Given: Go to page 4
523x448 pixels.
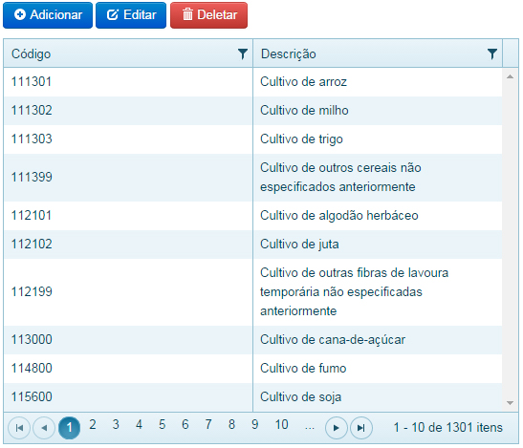Looking at the screenshot, I should click(139, 425).
